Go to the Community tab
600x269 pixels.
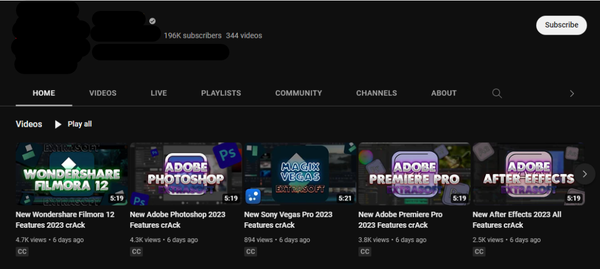(x=298, y=93)
